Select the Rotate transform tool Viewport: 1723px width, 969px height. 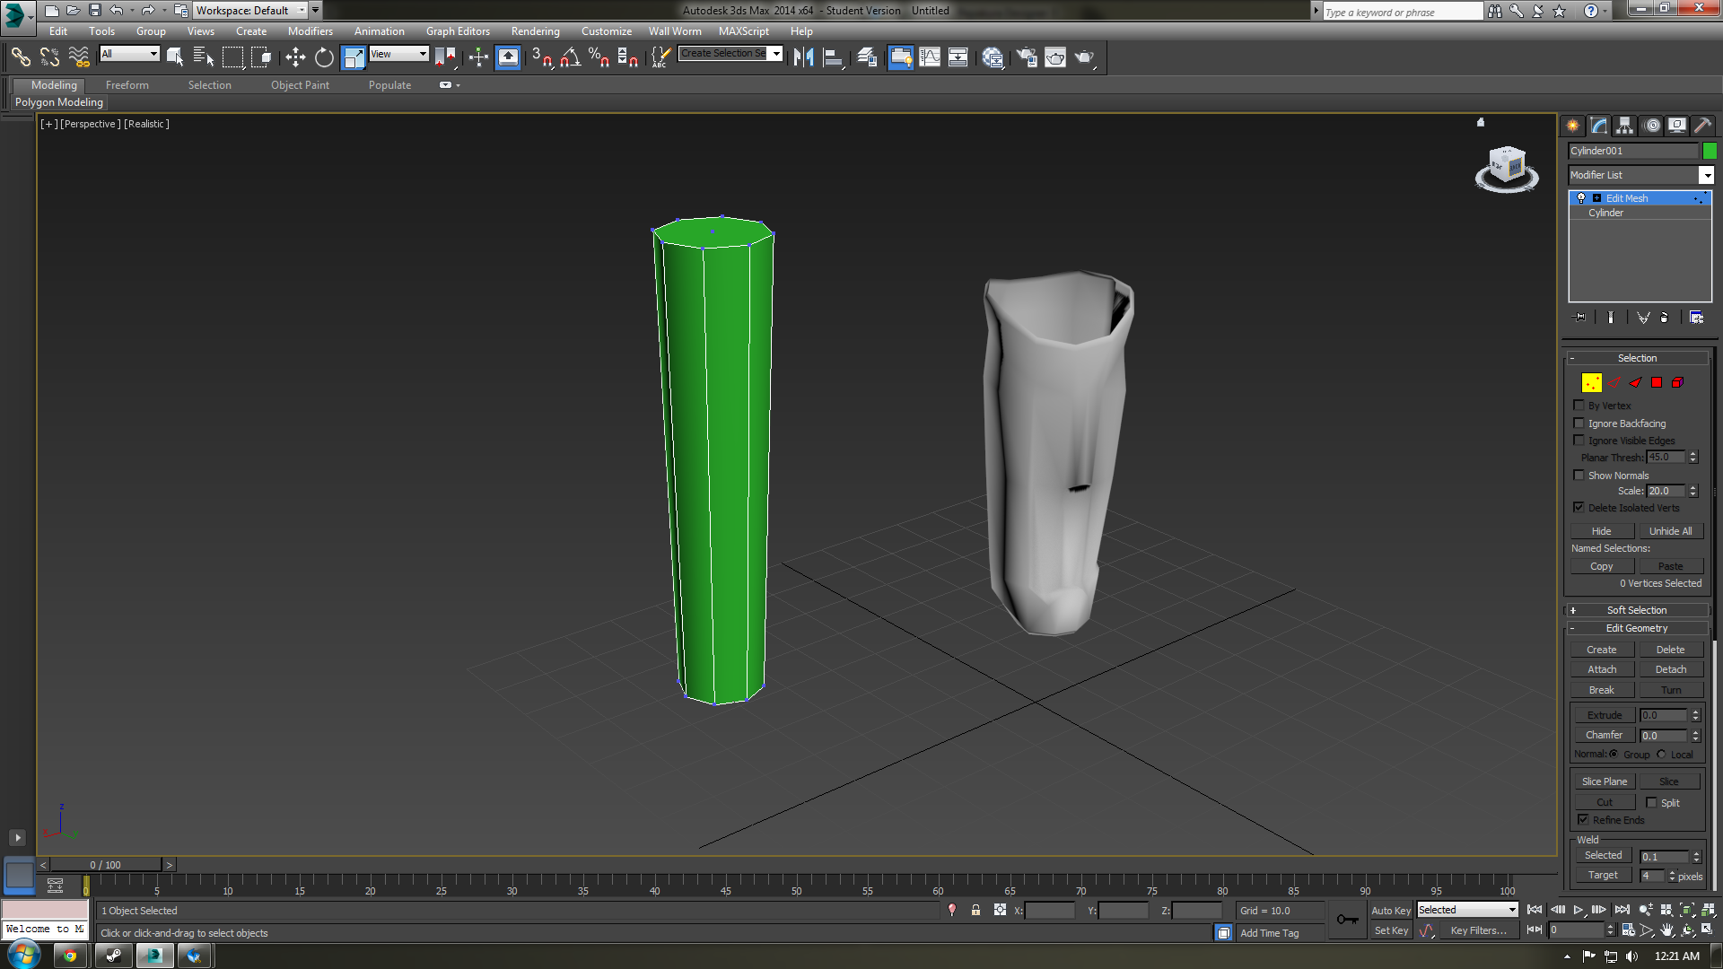pos(324,58)
